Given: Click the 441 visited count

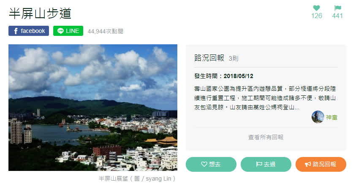Looking at the screenshot, I should (337, 16).
